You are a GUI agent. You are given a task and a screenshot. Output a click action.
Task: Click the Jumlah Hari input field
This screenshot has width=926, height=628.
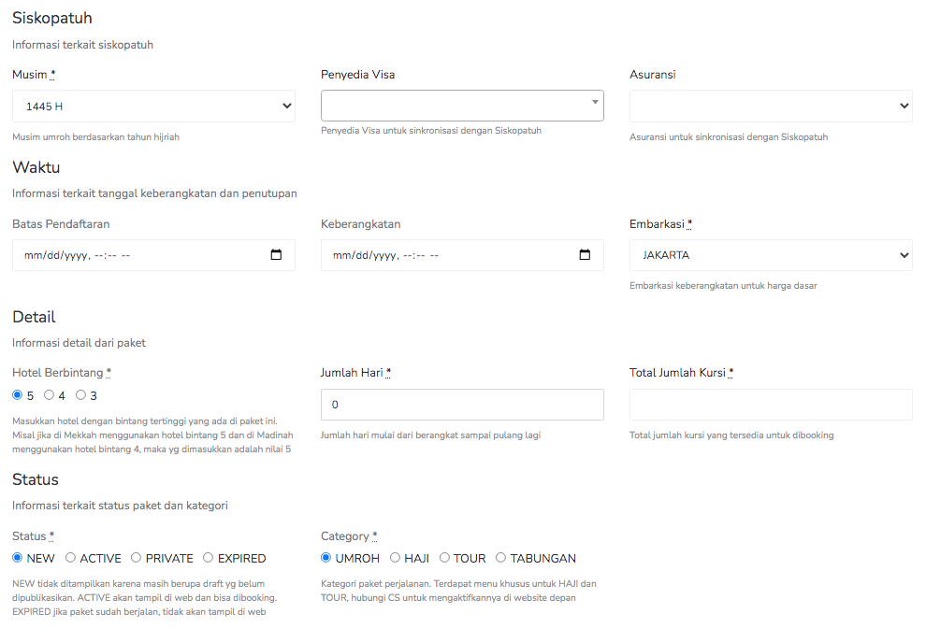coord(462,405)
